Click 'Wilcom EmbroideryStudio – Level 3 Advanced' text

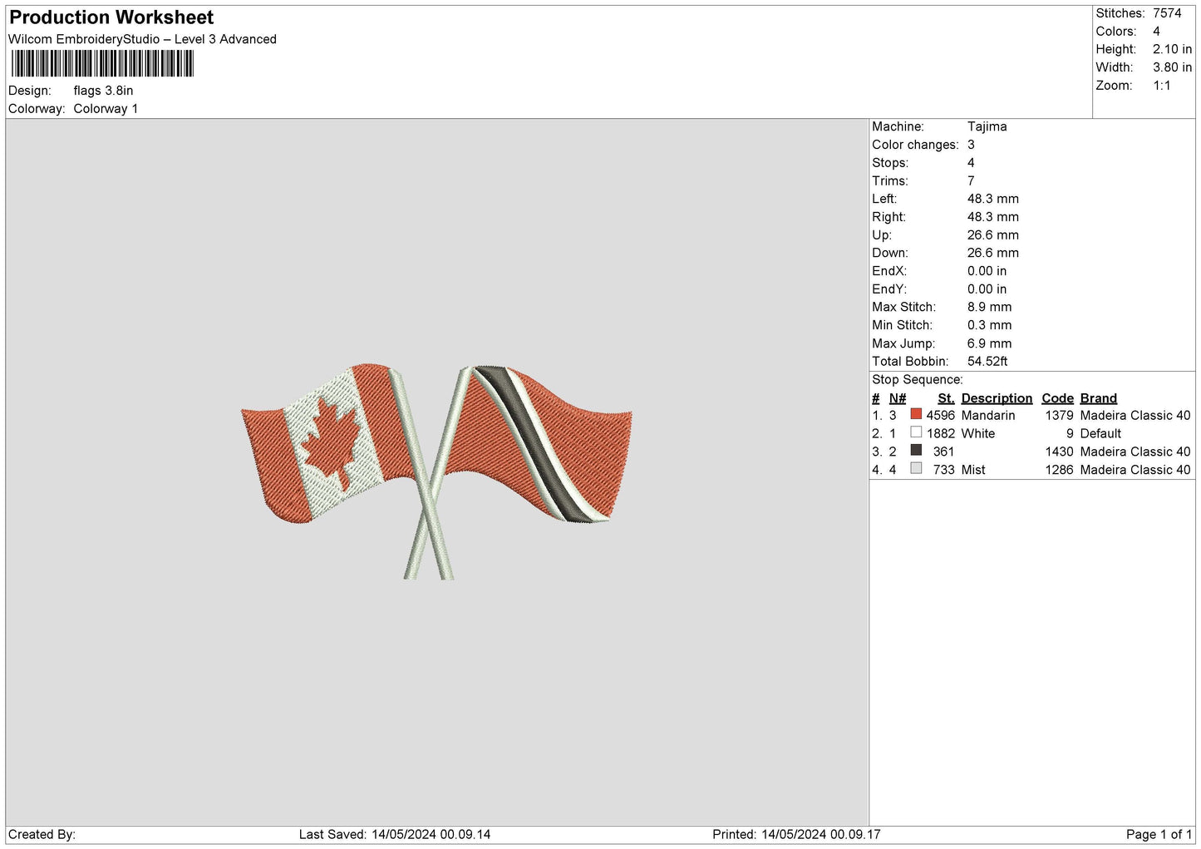[142, 39]
